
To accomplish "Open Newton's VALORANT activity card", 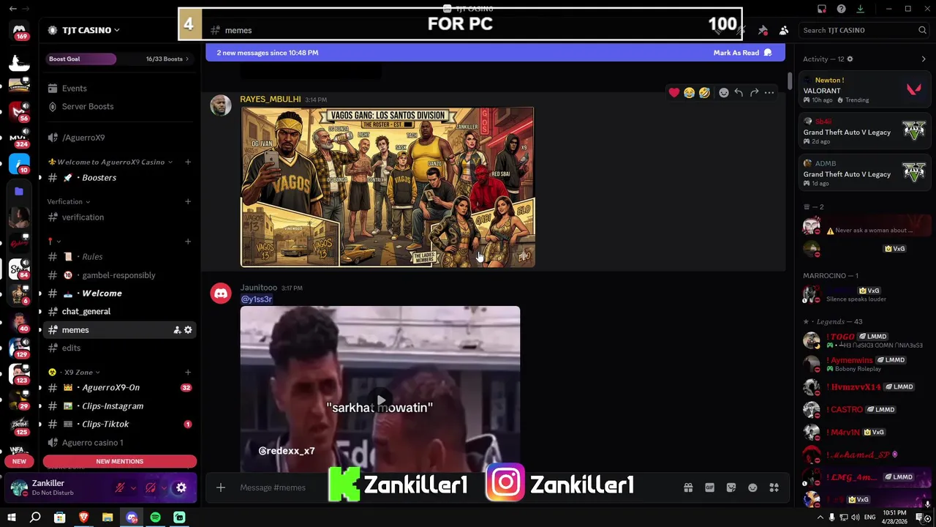I will click(864, 90).
